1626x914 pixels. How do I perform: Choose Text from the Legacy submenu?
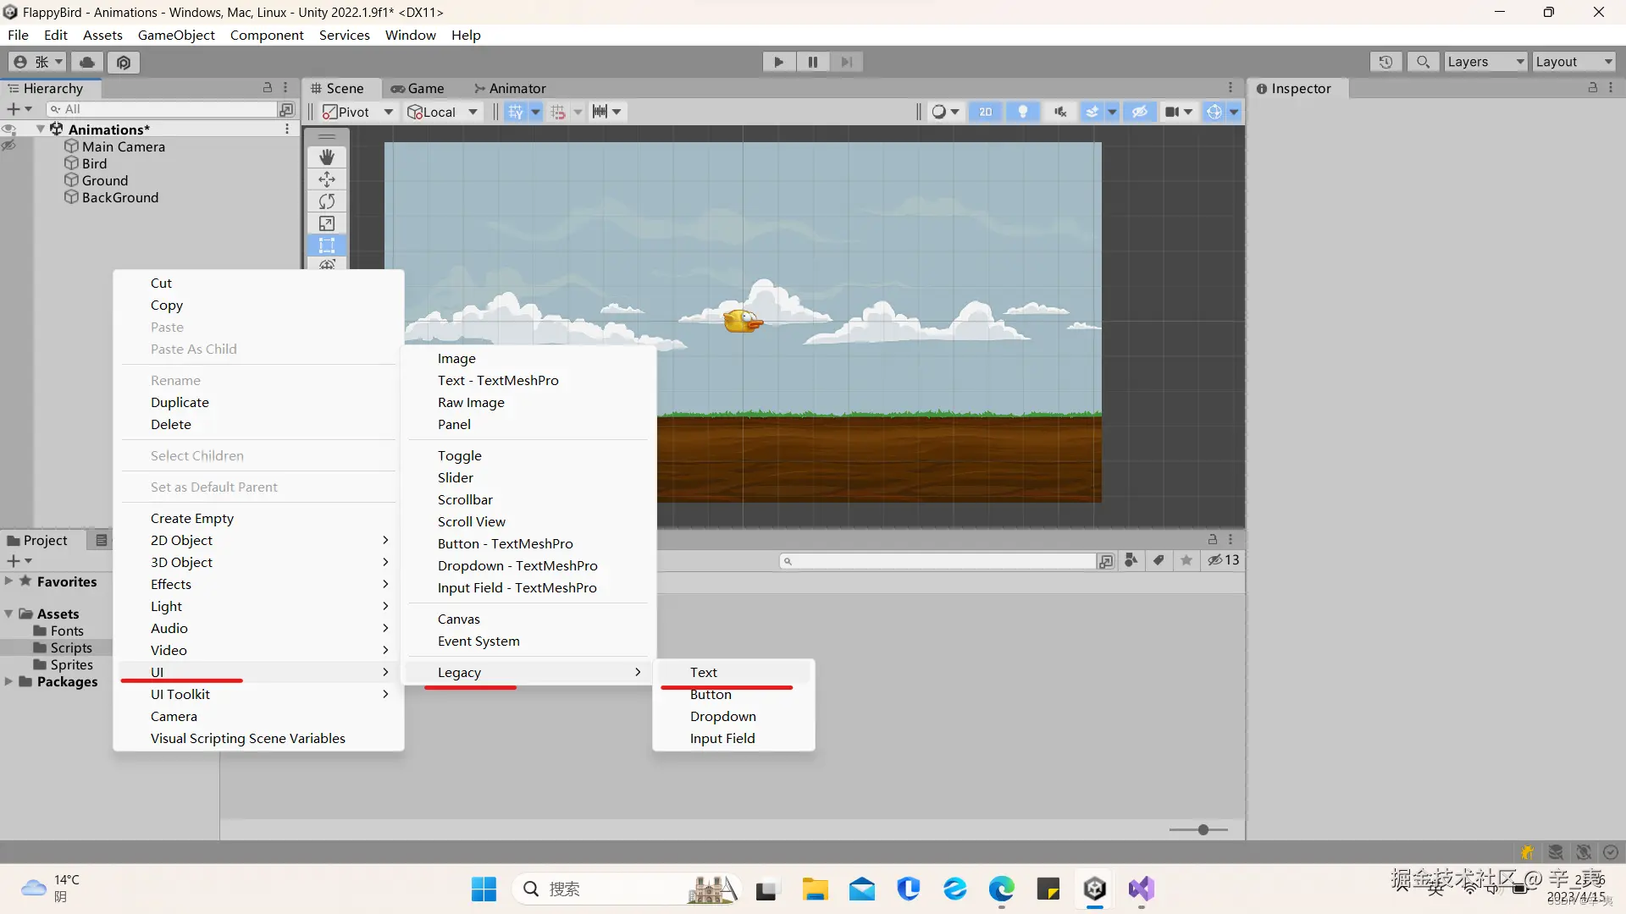[703, 672]
